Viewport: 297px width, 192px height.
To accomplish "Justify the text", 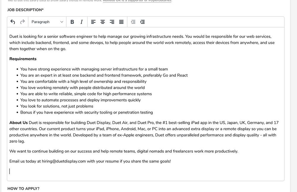I will pyautogui.click(x=121, y=22).
